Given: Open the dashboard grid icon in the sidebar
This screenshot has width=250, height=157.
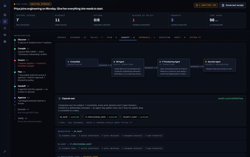Looking at the screenshot, I should 5,15.
